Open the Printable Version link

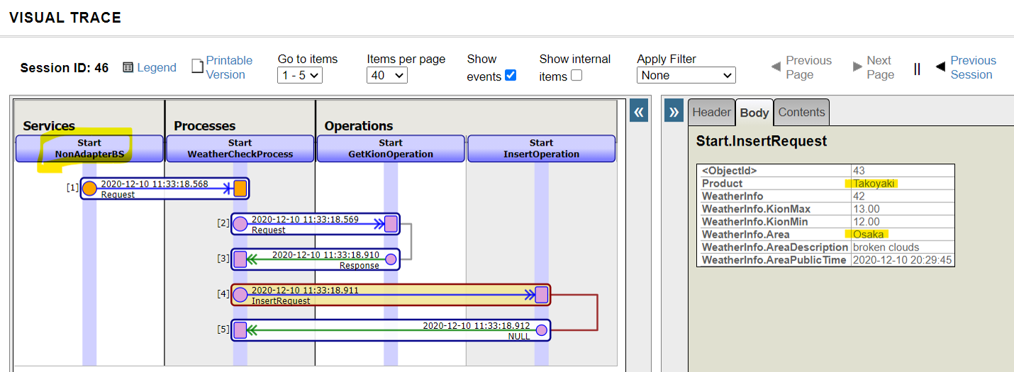click(x=229, y=68)
